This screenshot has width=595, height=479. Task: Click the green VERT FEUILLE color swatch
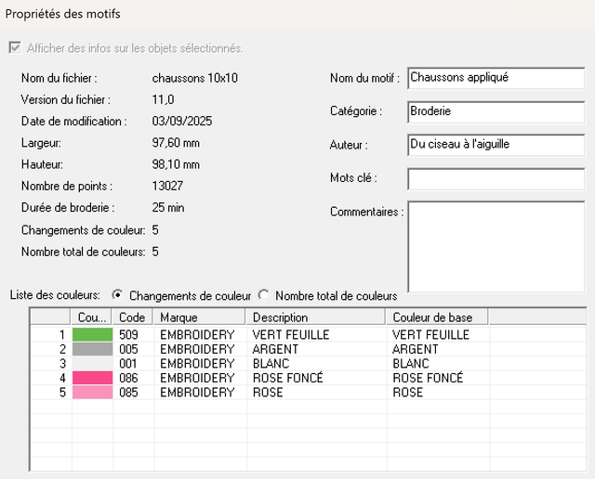tap(92, 334)
